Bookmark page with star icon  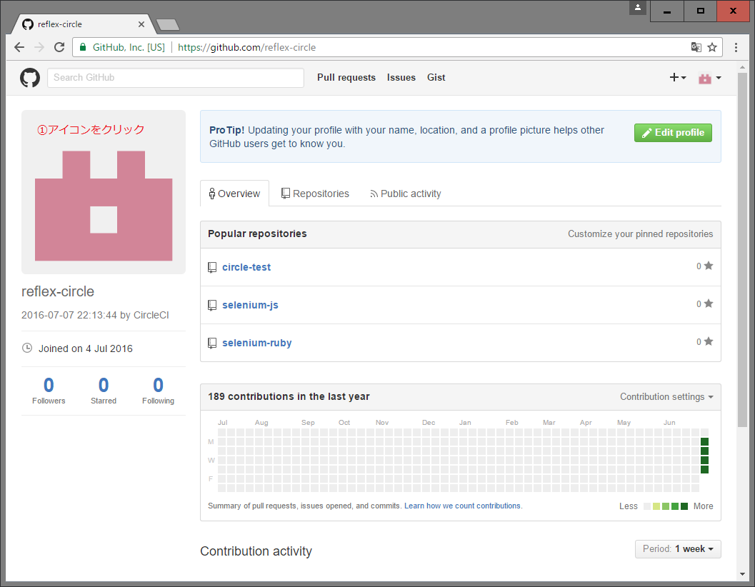[x=712, y=47]
